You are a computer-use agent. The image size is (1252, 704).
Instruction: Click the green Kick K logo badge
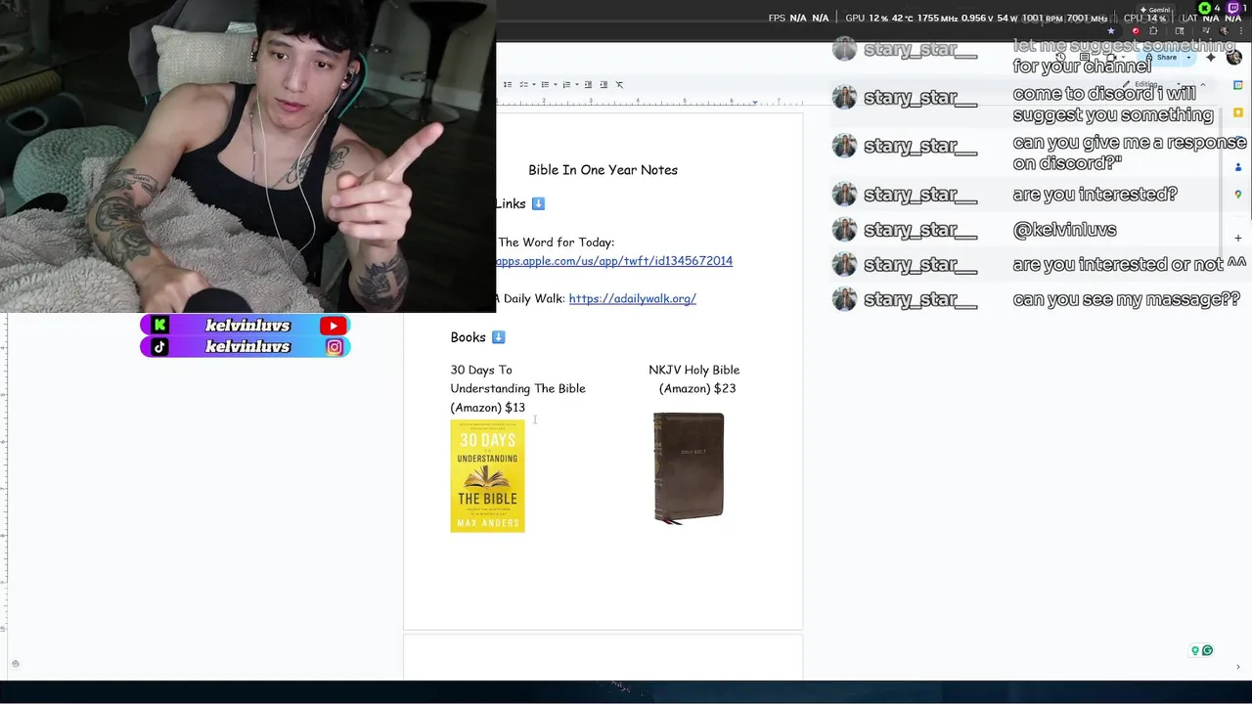160,326
